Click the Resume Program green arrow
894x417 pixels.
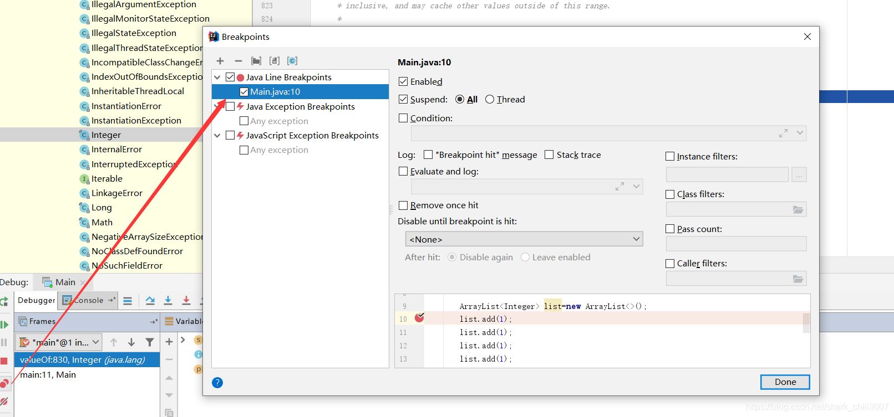click(x=4, y=325)
